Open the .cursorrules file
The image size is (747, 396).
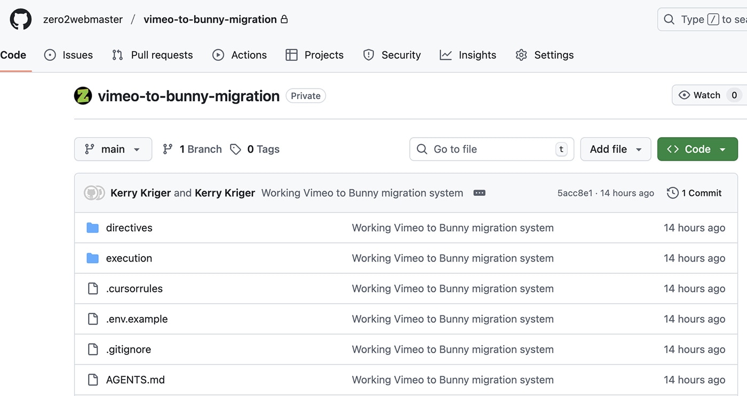click(x=134, y=289)
